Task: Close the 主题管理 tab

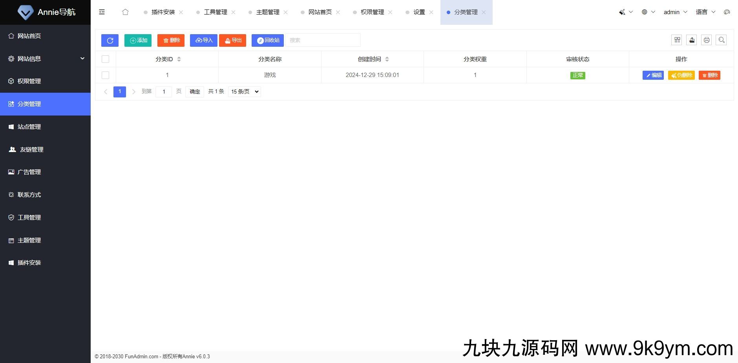Action: 285,12
